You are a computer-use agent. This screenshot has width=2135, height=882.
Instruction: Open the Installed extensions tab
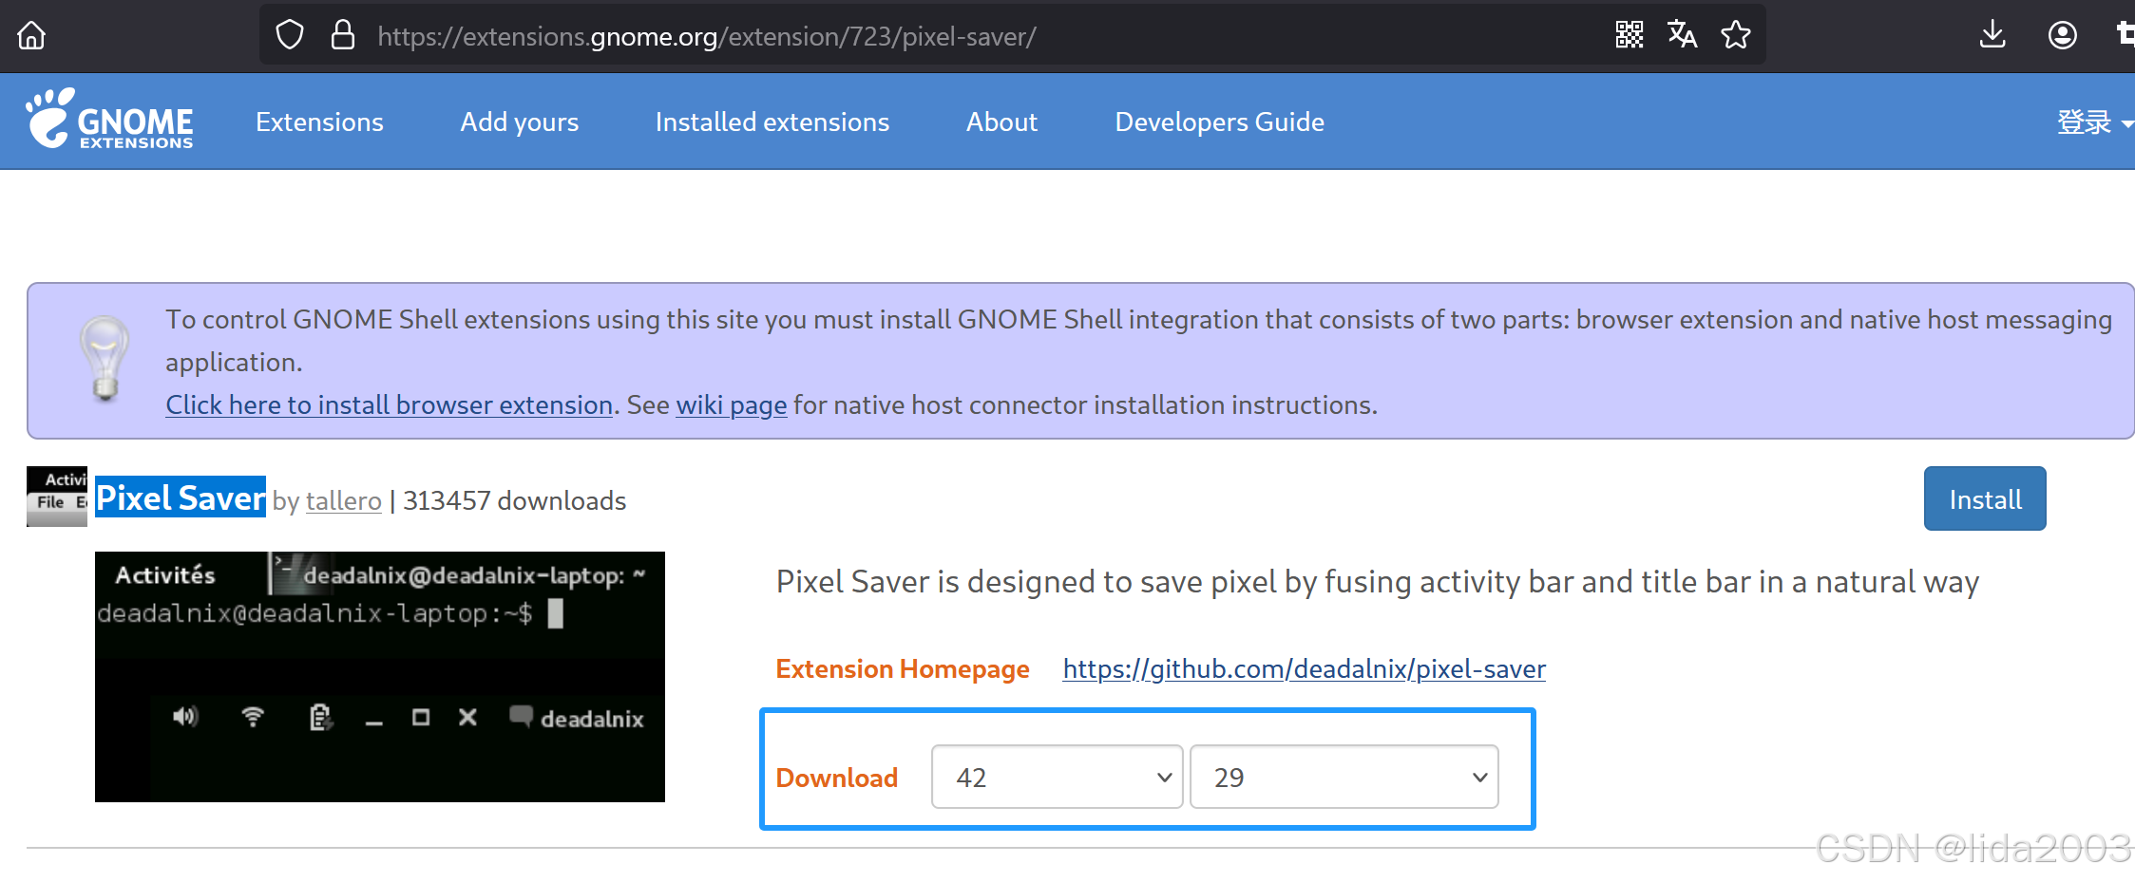click(772, 122)
